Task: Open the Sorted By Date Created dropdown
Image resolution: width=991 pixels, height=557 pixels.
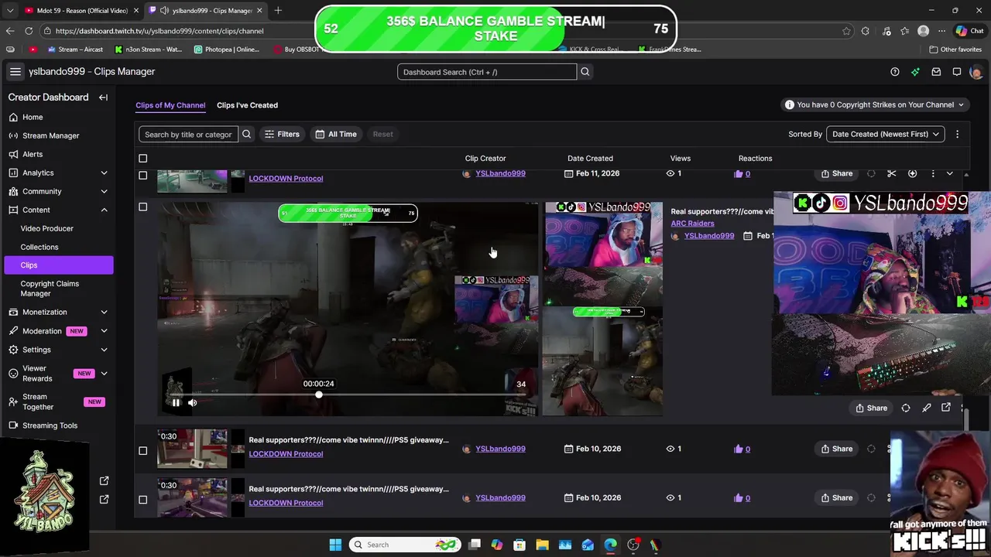Action: pos(885,134)
